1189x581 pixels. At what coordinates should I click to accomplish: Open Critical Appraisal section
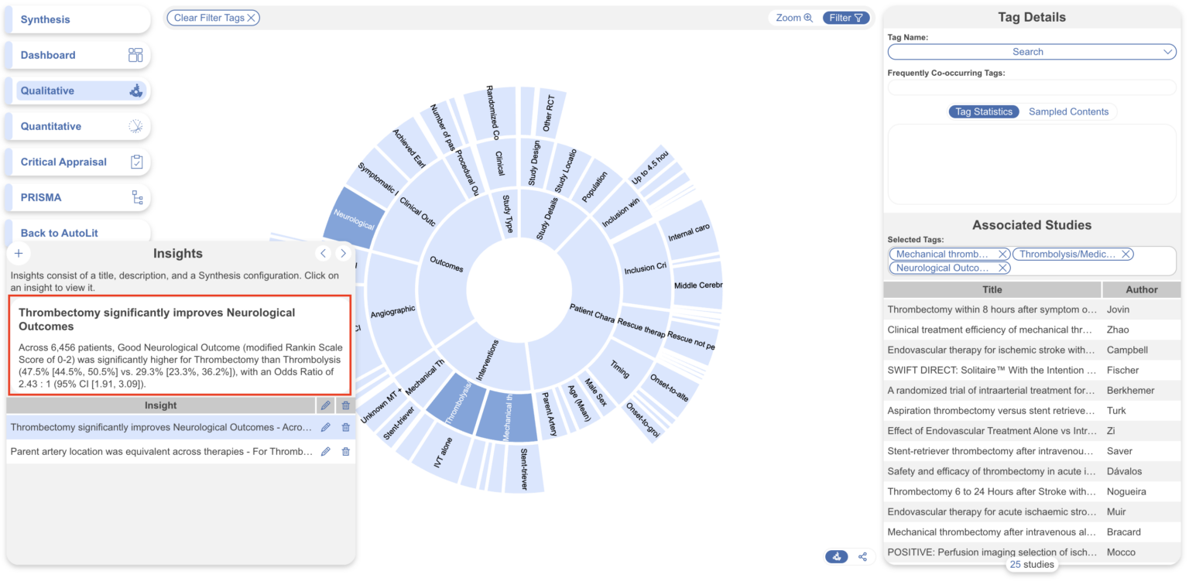click(77, 162)
